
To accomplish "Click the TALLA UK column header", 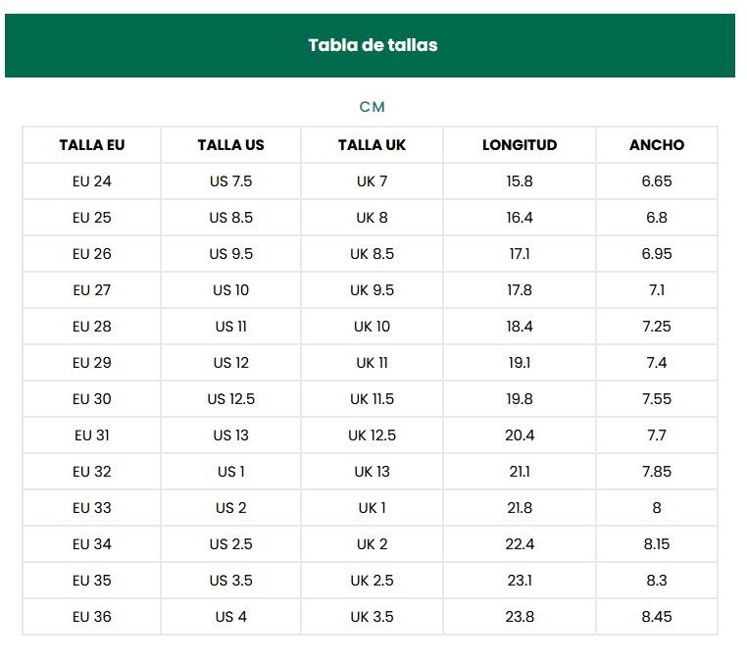I will [372, 145].
